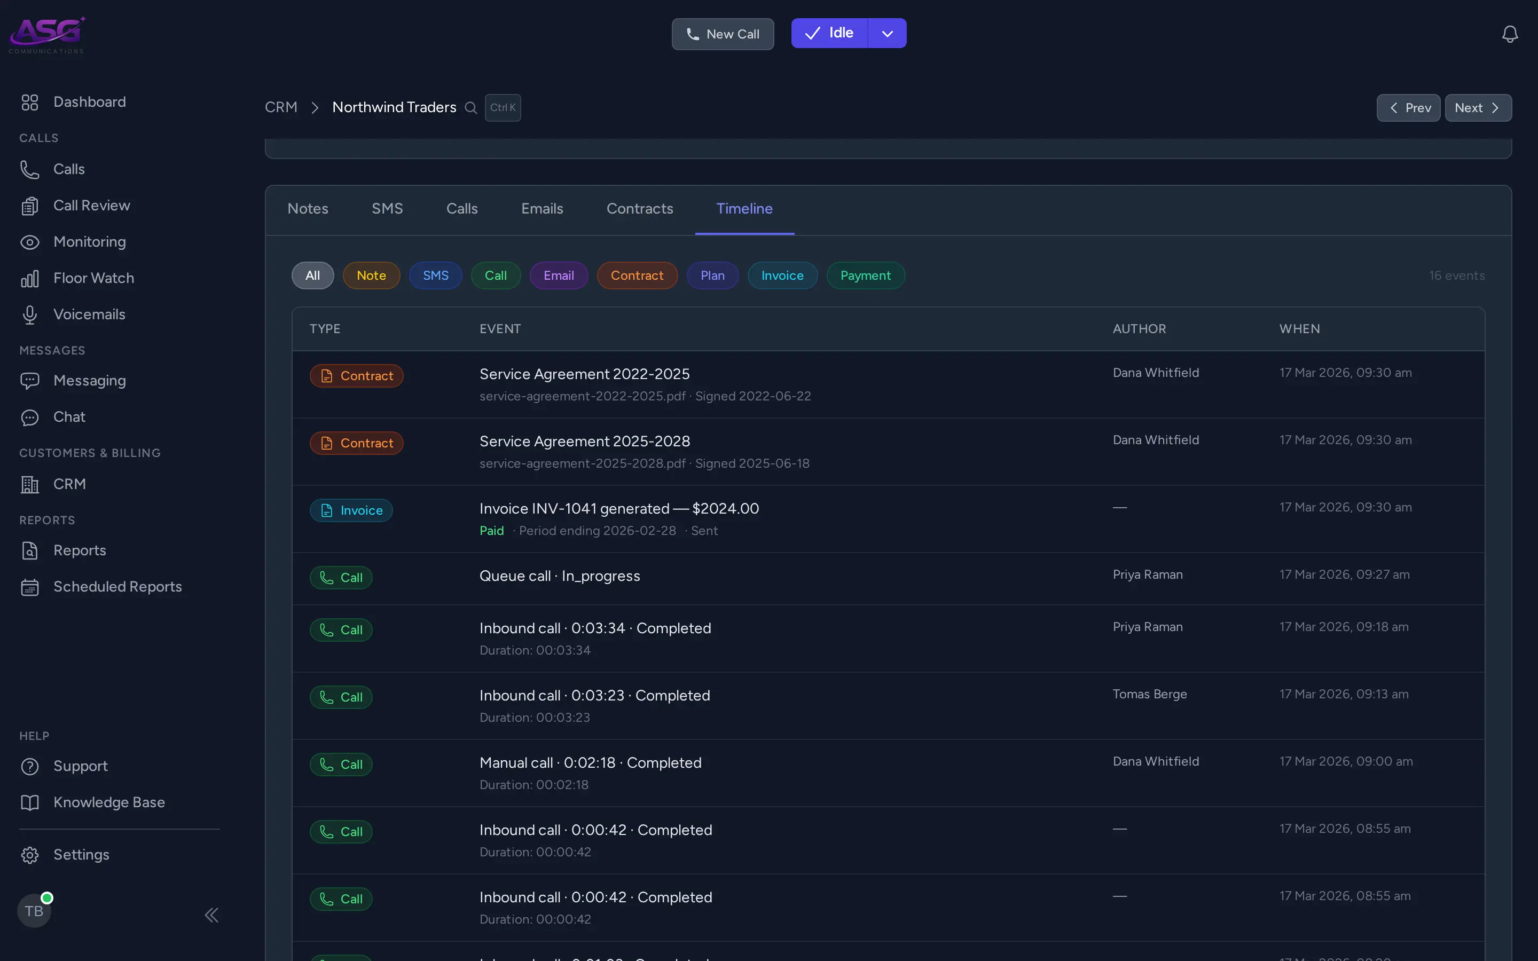The image size is (1538, 961).
Task: Click the Paid status label
Action: tap(491, 531)
